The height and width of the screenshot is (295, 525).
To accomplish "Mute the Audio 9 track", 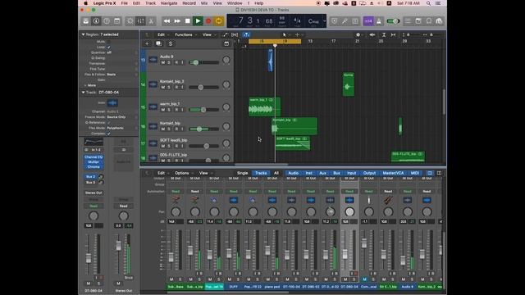I will coord(163,62).
